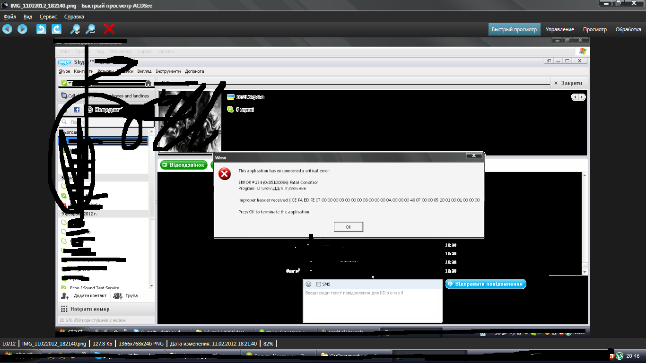
Task: Click Додати контакт in Skype
Action: pyautogui.click(x=83, y=295)
